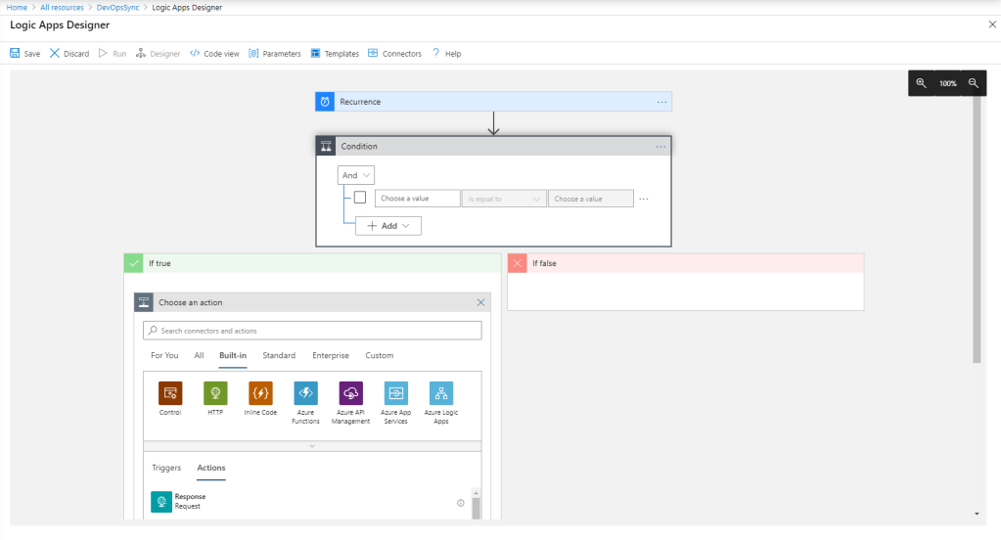Select the Control connector icon

170,393
